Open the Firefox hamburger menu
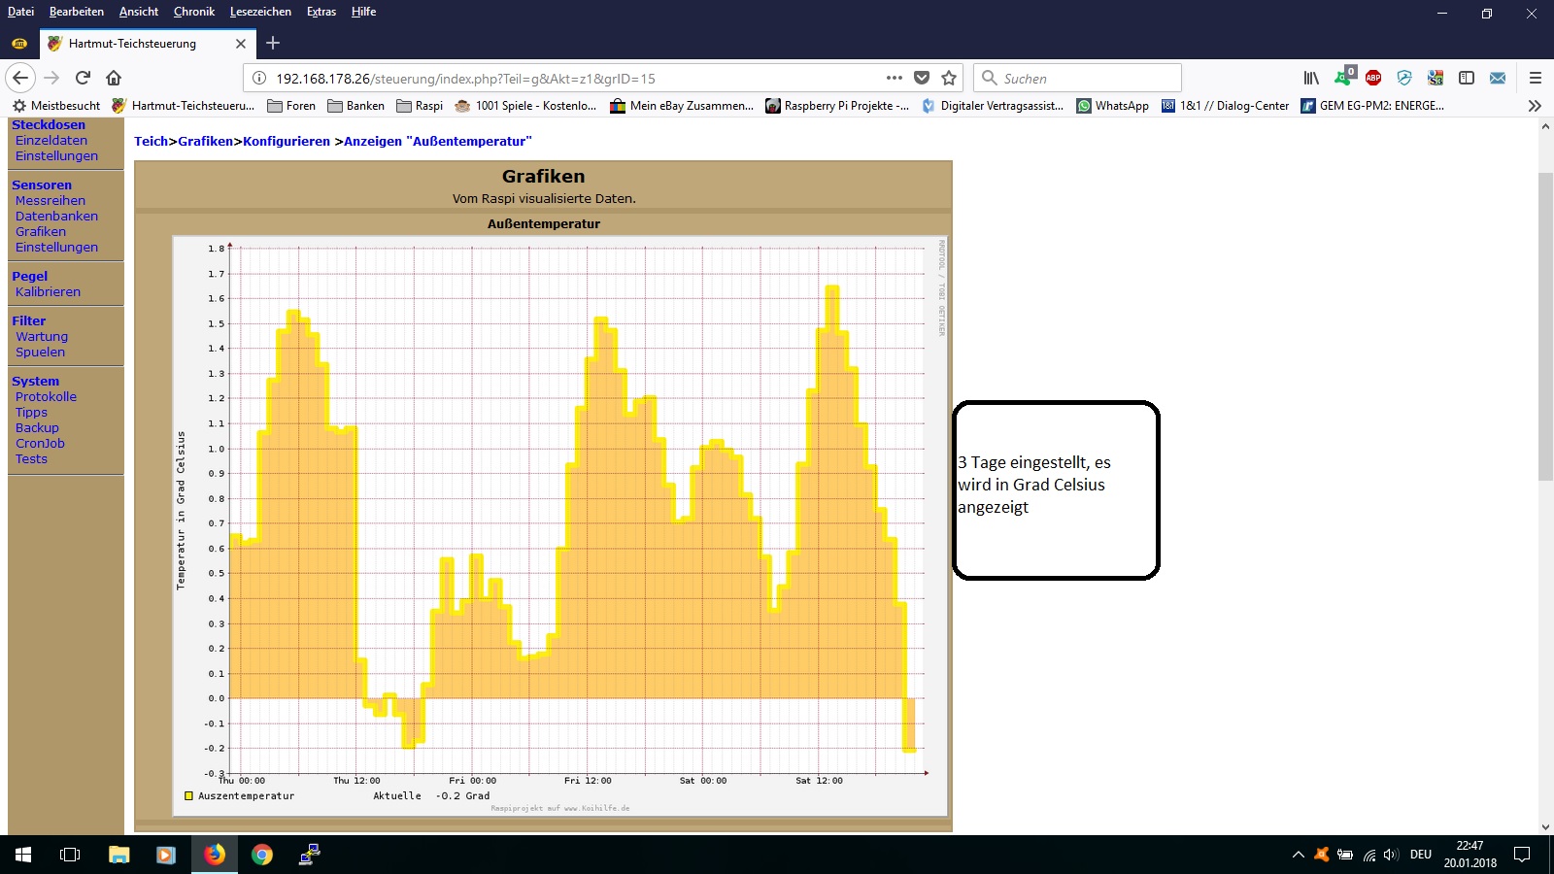The image size is (1554, 874). pyautogui.click(x=1536, y=78)
